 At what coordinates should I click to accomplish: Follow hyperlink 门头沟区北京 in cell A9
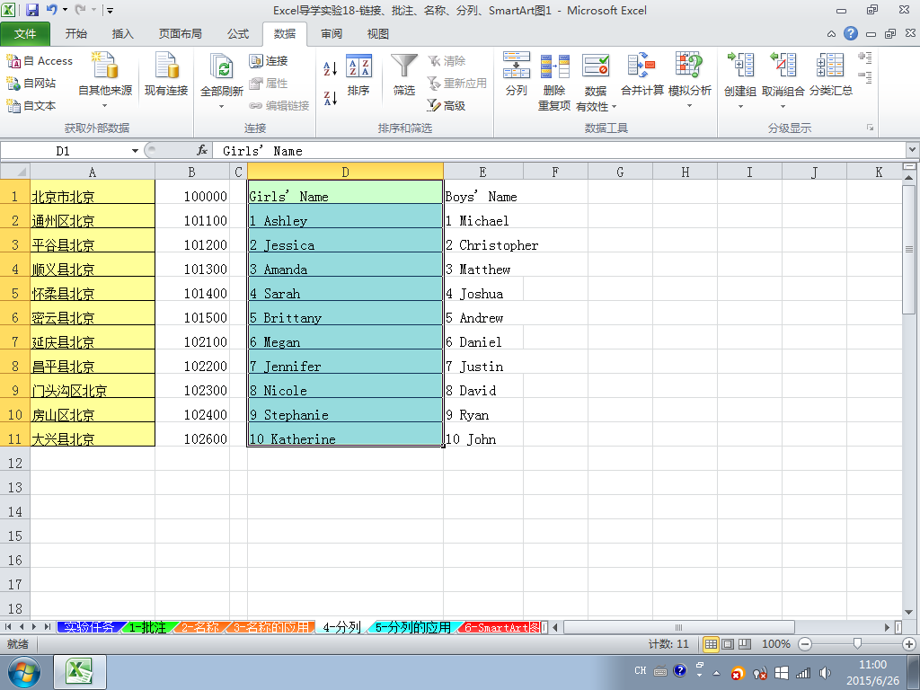click(x=69, y=391)
